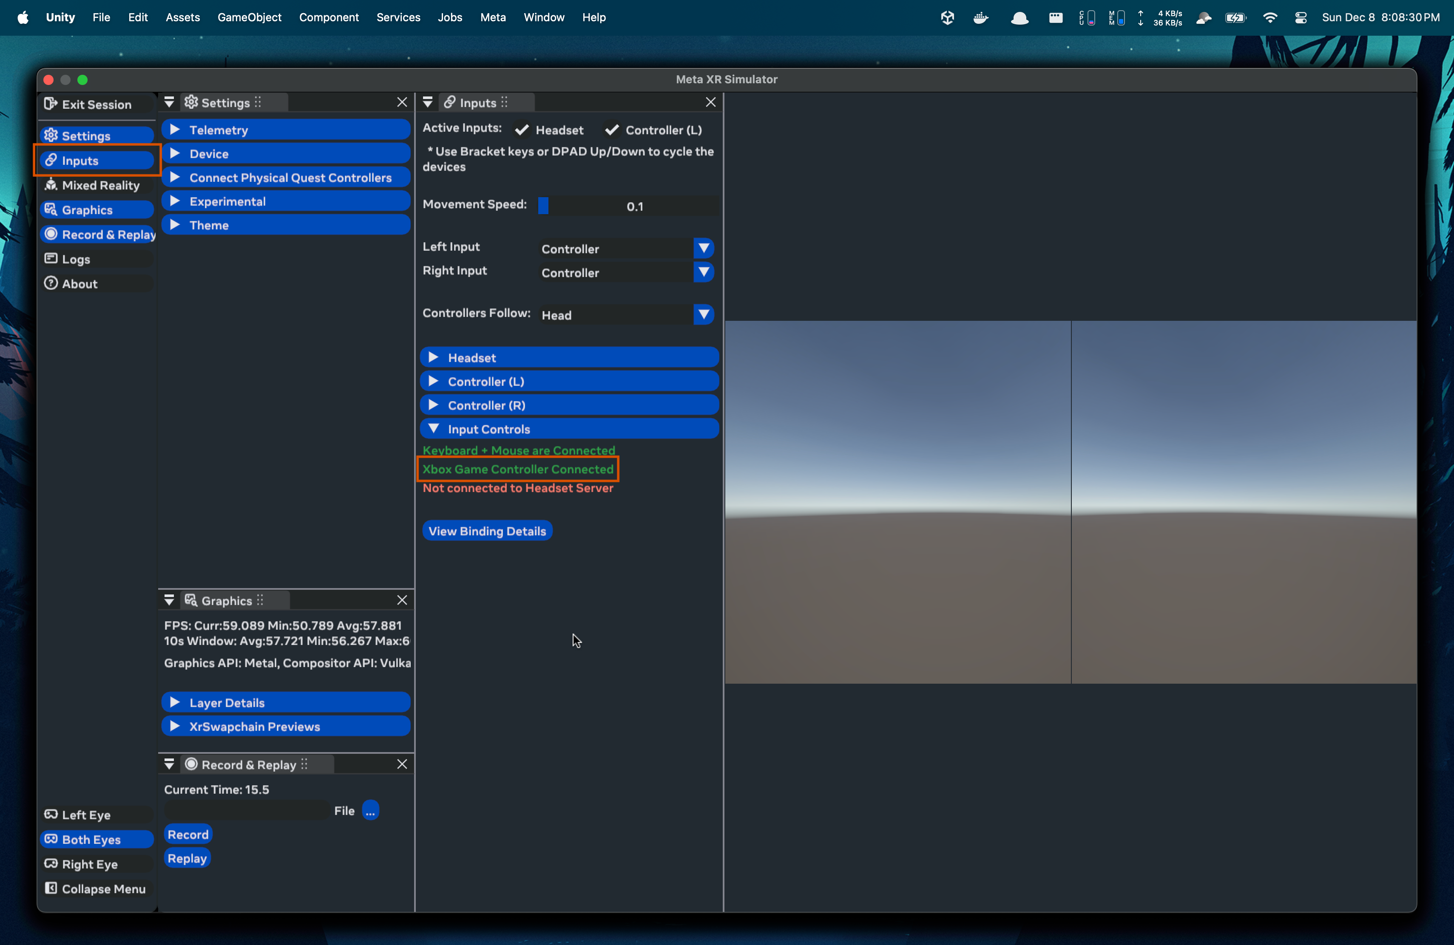1454x945 pixels.
Task: Open the Logs panel icon
Action: tap(51, 259)
